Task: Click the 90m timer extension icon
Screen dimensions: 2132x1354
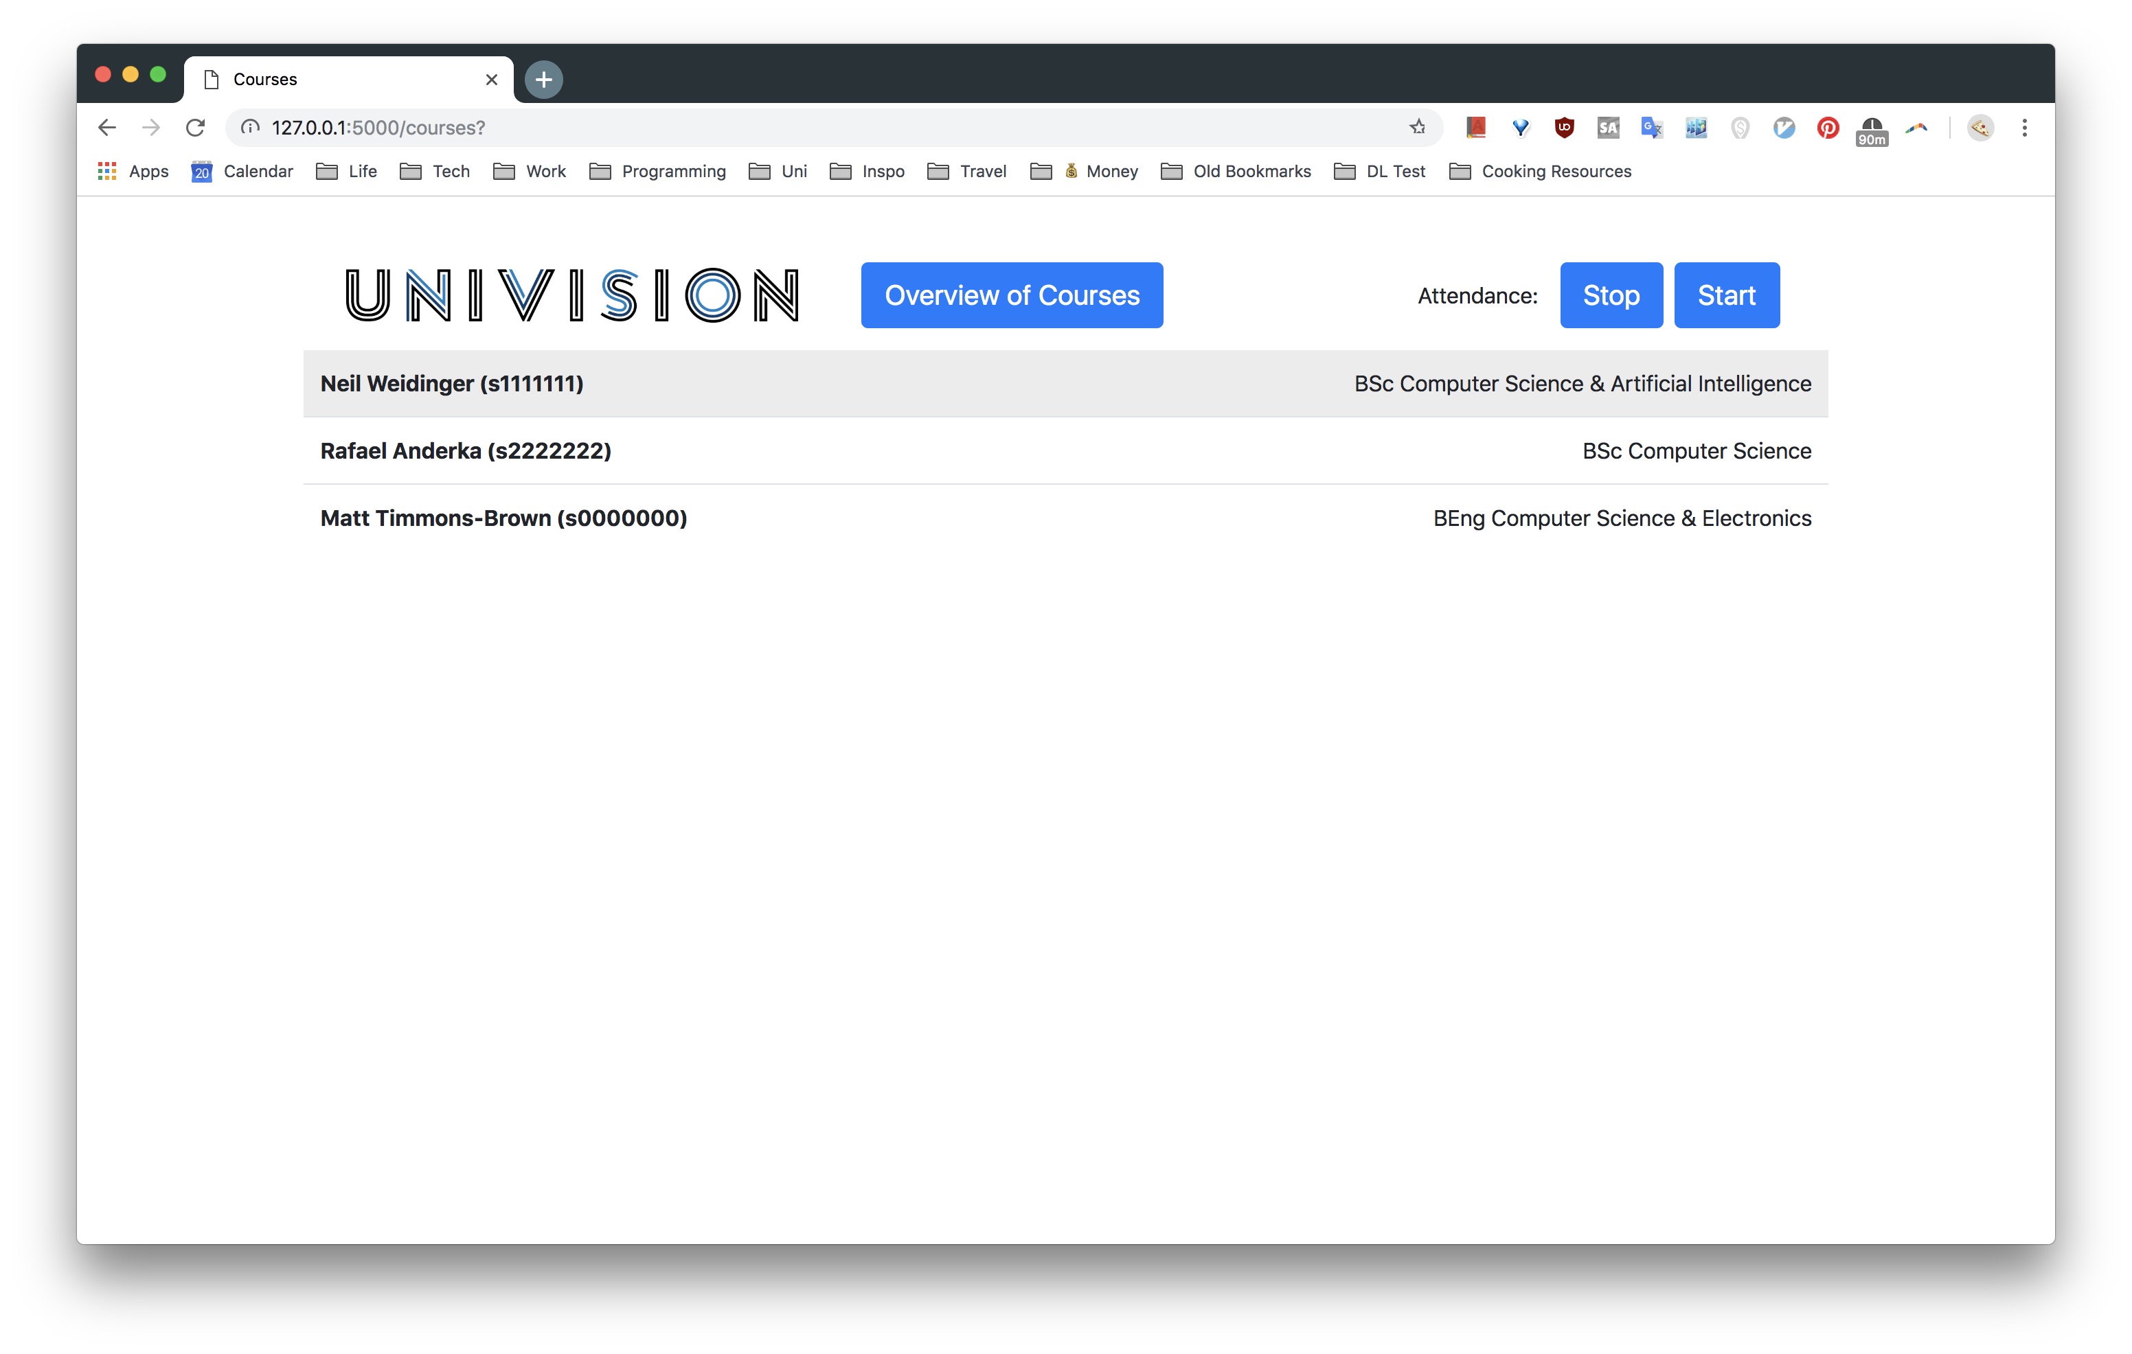Action: point(1871,129)
